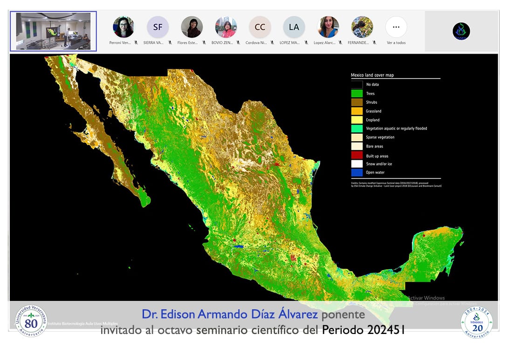The width and height of the screenshot is (508, 354).
Task: Click muted mic icon next to SIERRA
Action: coord(170,42)
